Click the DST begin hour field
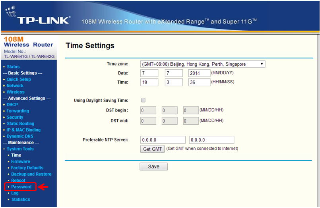The width and height of the screenshot is (320, 208). tap(191, 110)
